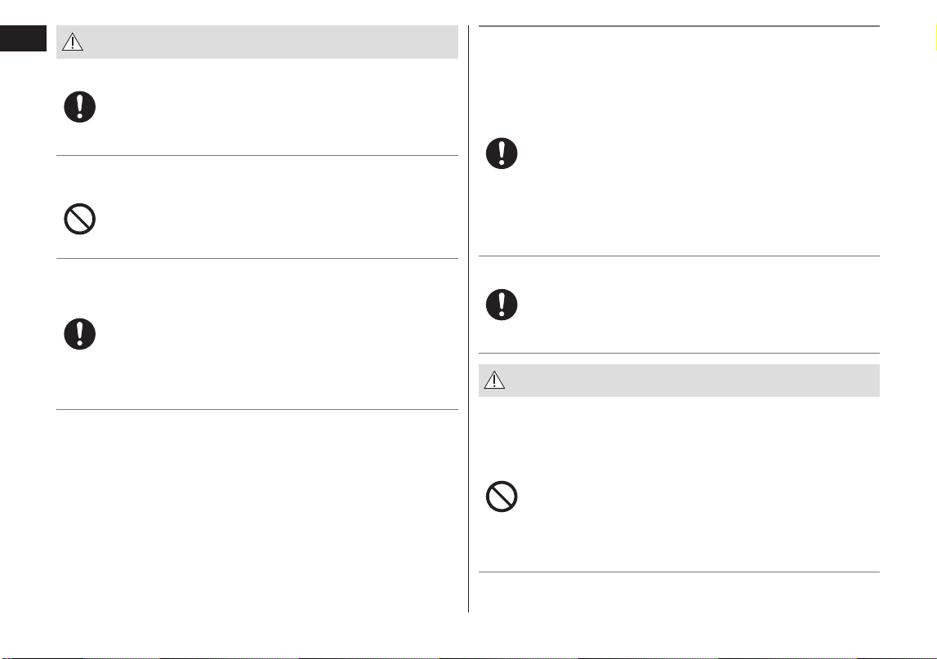Click the prohibition circle icon in left column
Screen dimensions: 937x659
point(79,220)
